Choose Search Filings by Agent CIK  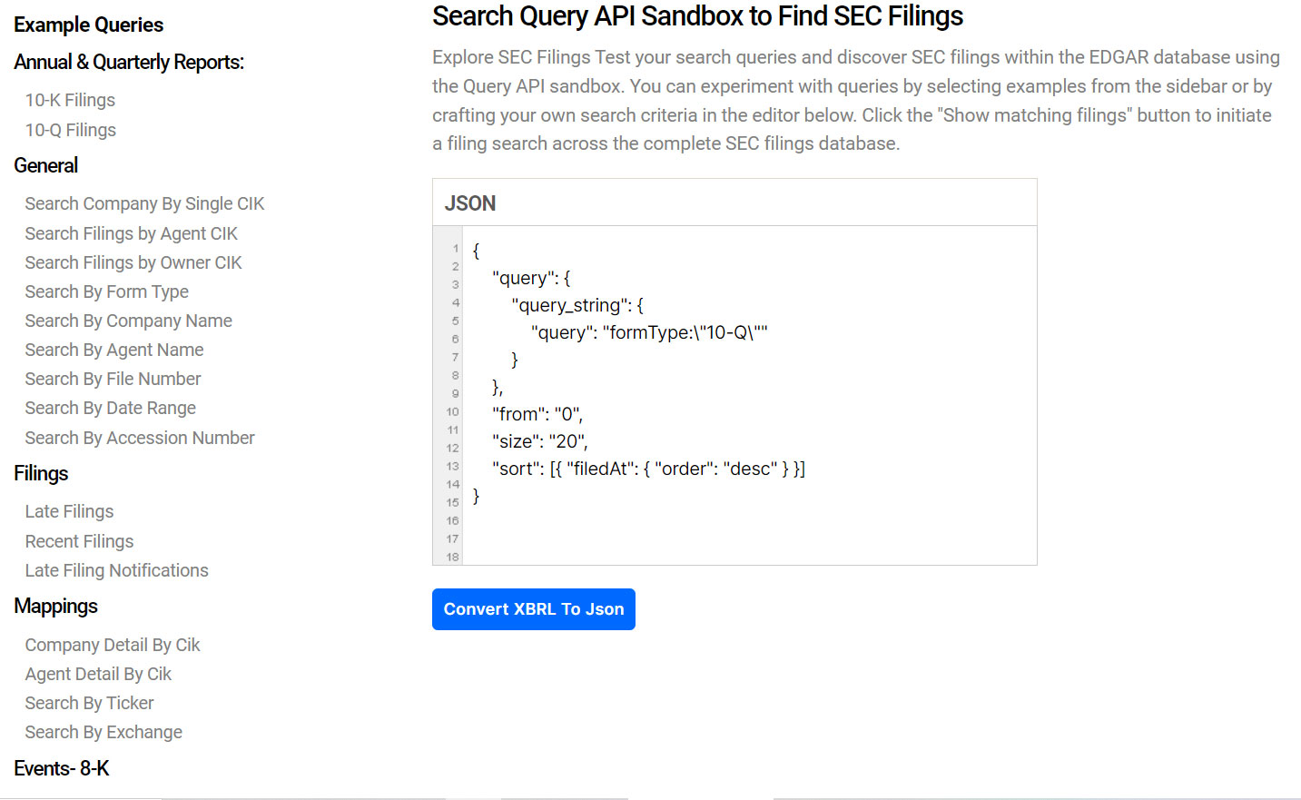pyautogui.click(x=131, y=233)
